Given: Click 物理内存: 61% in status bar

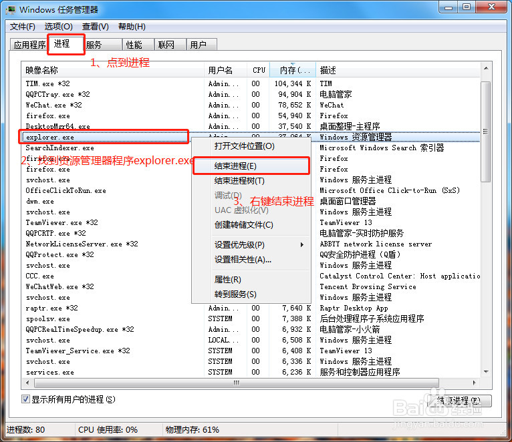Looking at the screenshot, I should 192,429.
